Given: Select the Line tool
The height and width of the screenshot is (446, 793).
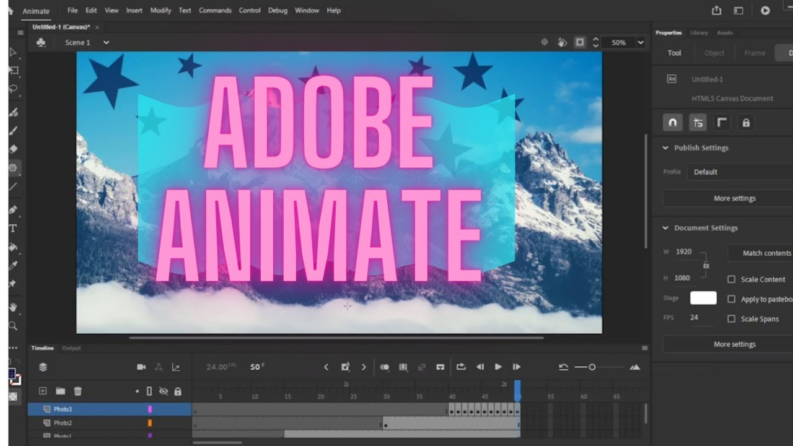Looking at the screenshot, I should 13,186.
